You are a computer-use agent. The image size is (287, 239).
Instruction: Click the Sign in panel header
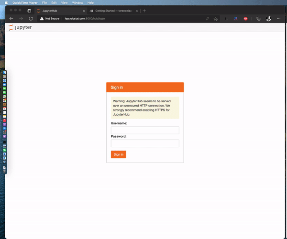(x=145, y=87)
